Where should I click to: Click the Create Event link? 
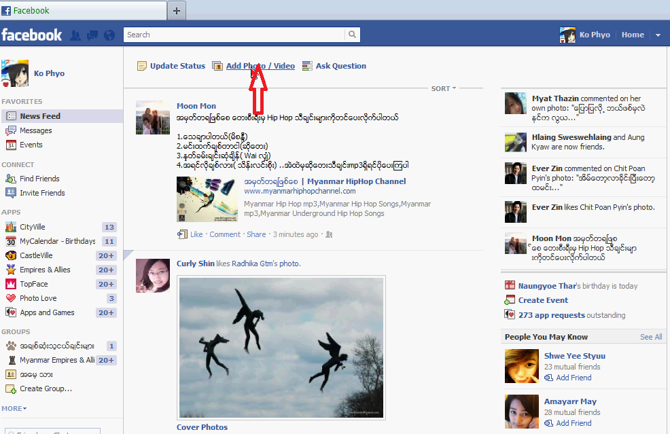[x=543, y=300]
